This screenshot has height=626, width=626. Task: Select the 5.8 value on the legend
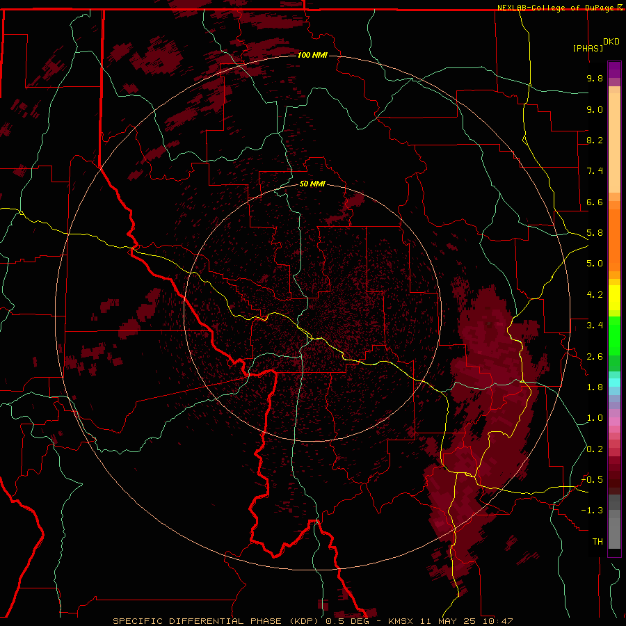[x=595, y=233]
